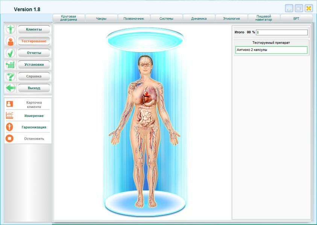Open Установки settings button
The height and width of the screenshot is (225, 317).
(34, 64)
